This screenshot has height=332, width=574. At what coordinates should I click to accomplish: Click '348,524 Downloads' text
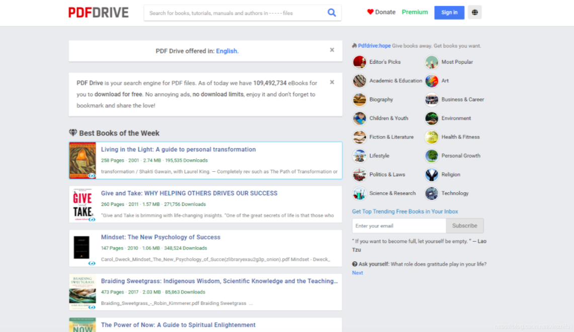click(186, 248)
